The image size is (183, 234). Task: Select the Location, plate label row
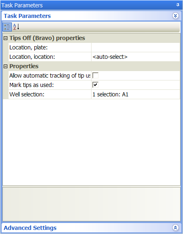tap(50, 47)
